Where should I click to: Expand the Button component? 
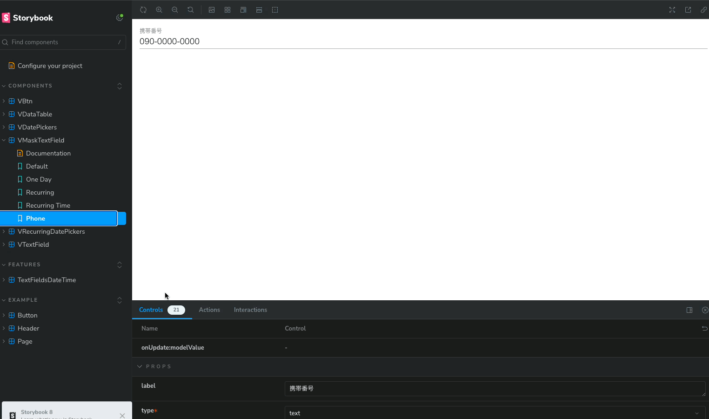(27, 315)
